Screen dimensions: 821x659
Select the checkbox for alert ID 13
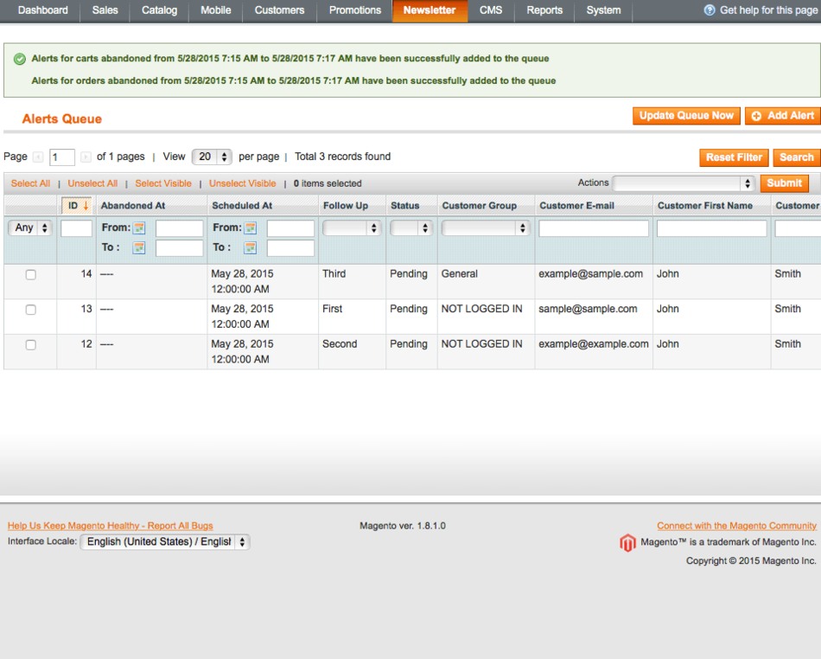[30, 310]
